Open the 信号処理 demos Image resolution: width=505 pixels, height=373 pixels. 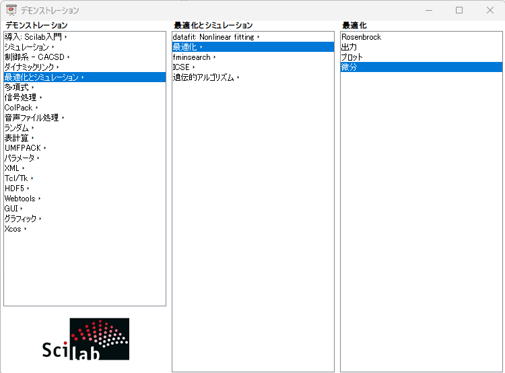coord(21,98)
